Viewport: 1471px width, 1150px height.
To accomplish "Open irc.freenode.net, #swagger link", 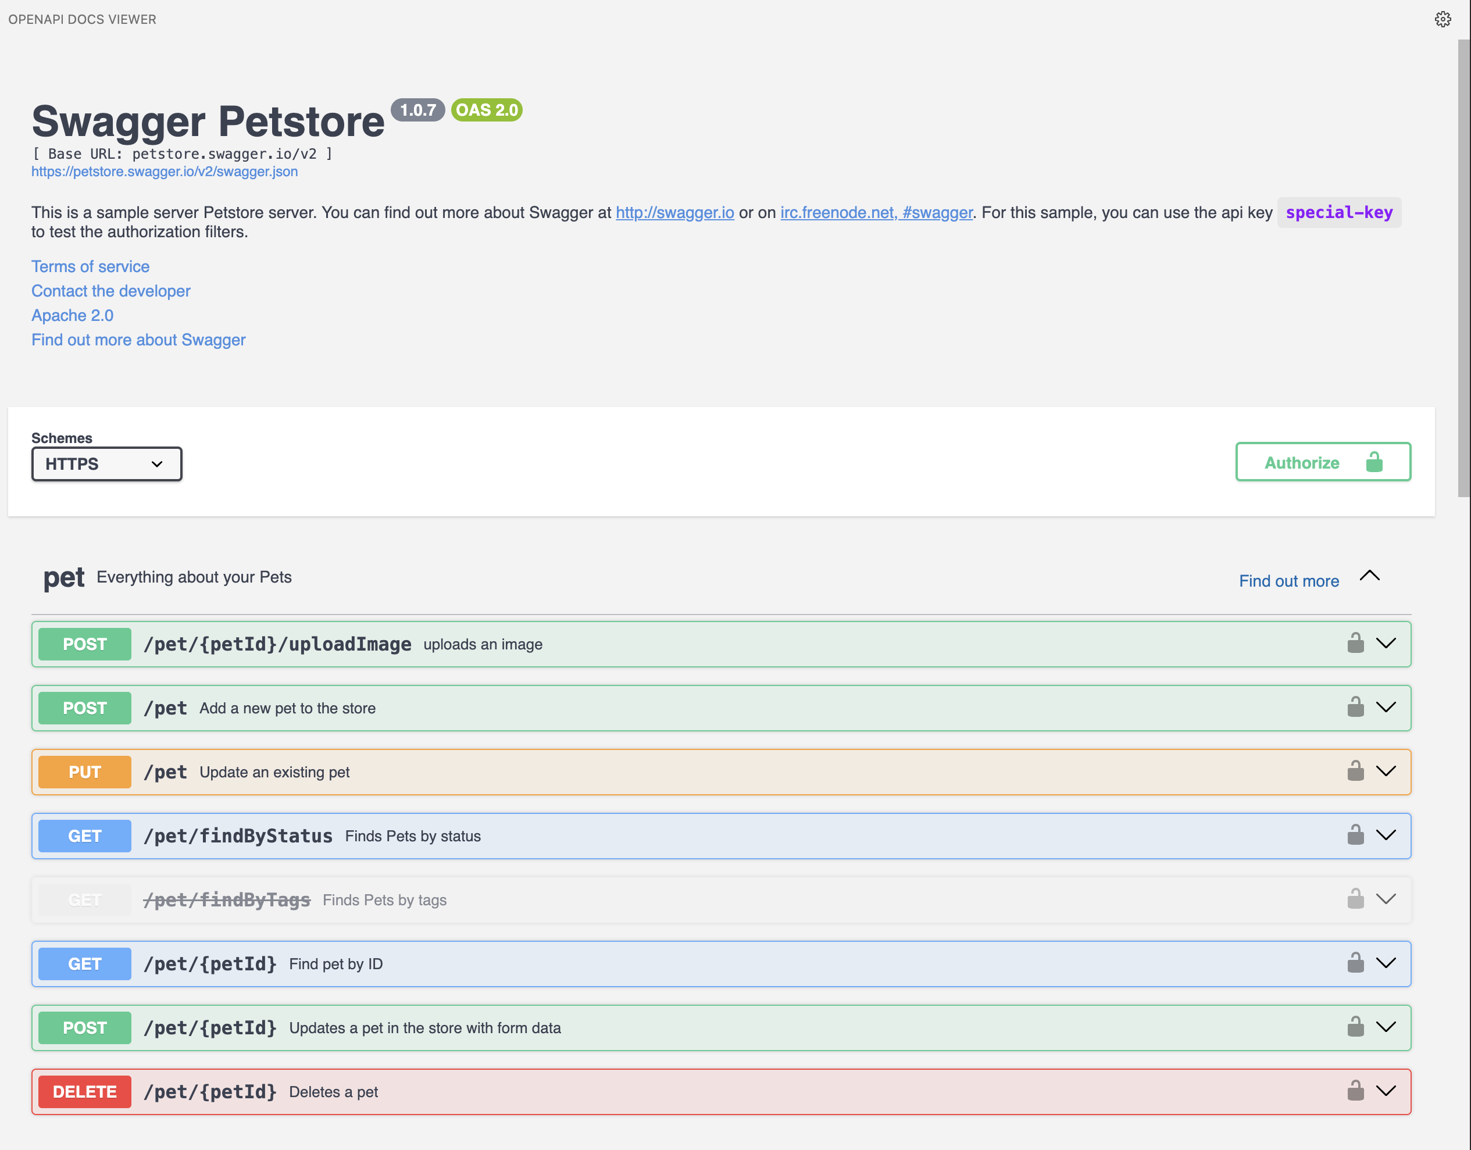I will pyautogui.click(x=876, y=213).
